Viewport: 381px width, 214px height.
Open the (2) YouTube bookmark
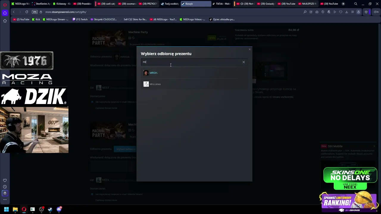pyautogui.click(x=21, y=19)
